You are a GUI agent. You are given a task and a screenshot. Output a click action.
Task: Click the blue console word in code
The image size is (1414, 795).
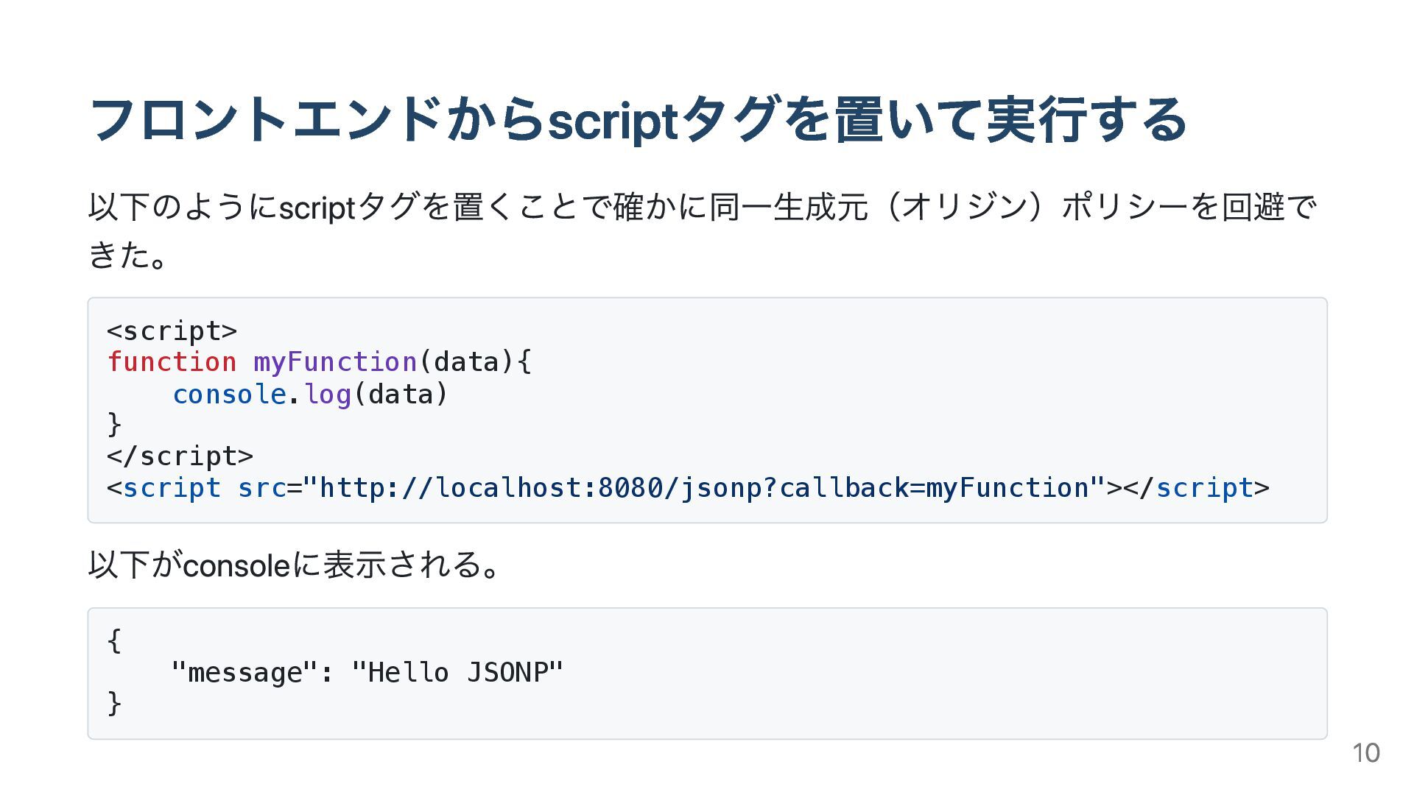pos(229,395)
